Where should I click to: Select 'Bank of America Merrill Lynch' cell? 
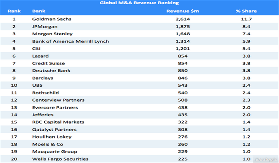(70, 41)
